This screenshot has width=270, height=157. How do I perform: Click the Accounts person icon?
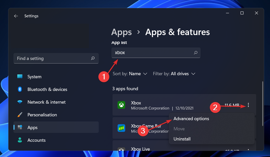(x=20, y=140)
